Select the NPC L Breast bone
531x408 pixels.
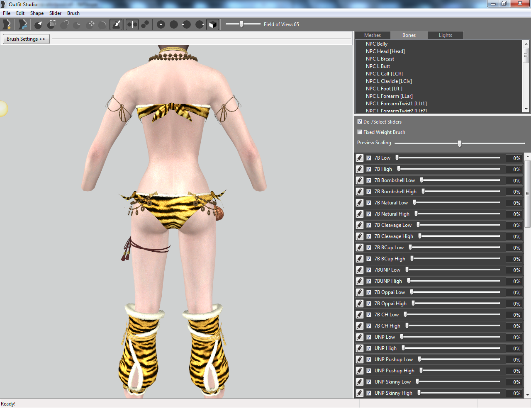pyautogui.click(x=380, y=59)
